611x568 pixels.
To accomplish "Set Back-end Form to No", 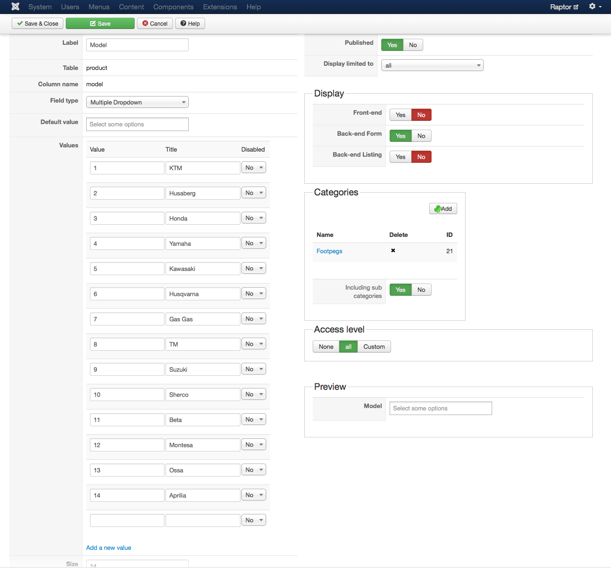I will pos(421,136).
